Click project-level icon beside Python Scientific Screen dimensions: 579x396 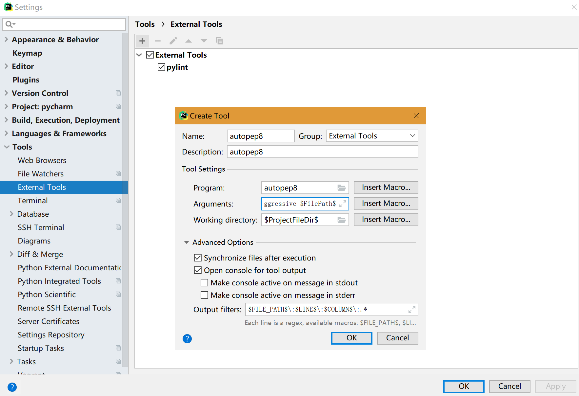118,295
